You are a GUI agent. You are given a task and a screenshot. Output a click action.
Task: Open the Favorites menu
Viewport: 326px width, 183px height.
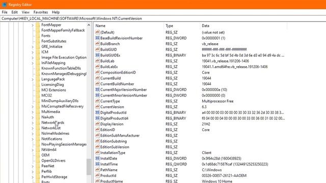pyautogui.click(x=41, y=12)
